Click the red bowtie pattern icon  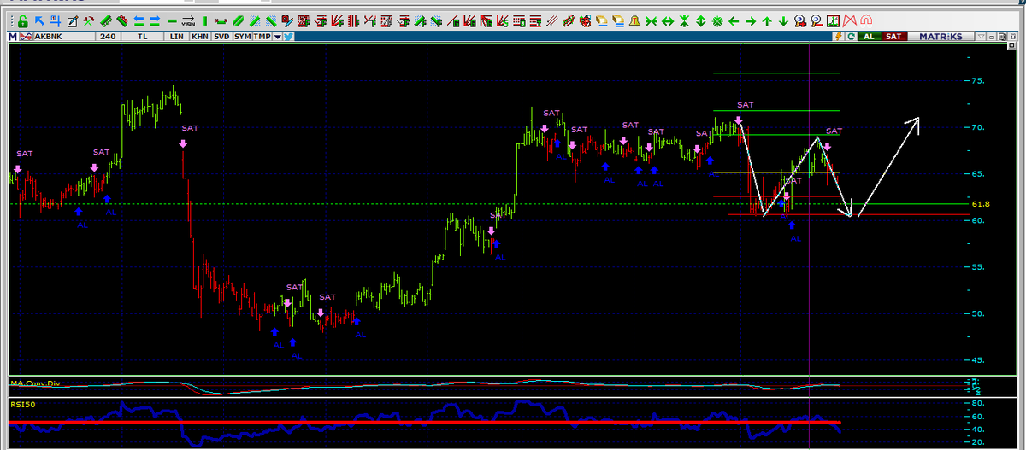(850, 21)
